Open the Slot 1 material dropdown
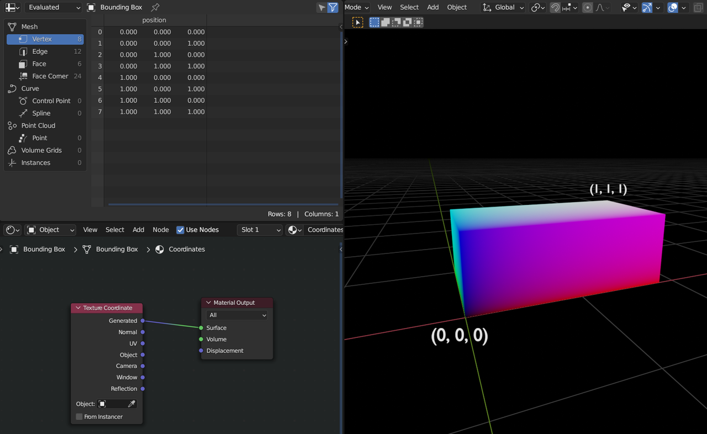 (260, 230)
